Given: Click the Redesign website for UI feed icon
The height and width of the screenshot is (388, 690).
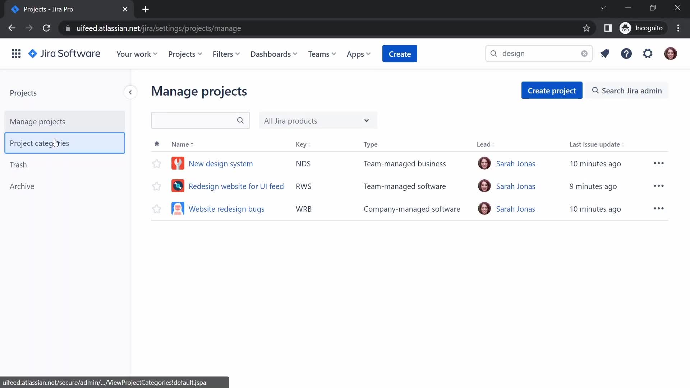Looking at the screenshot, I should [x=178, y=186].
